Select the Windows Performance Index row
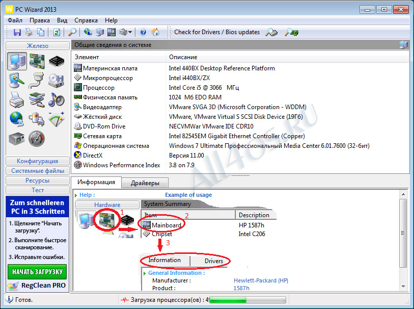This screenshot has width=414, height=309. click(x=240, y=165)
